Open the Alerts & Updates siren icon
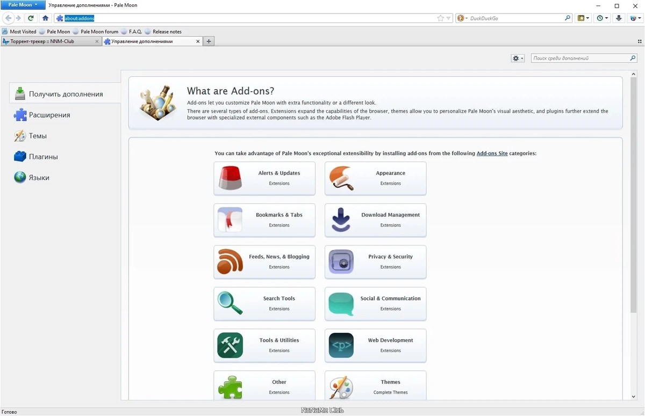The image size is (645, 416). click(230, 178)
